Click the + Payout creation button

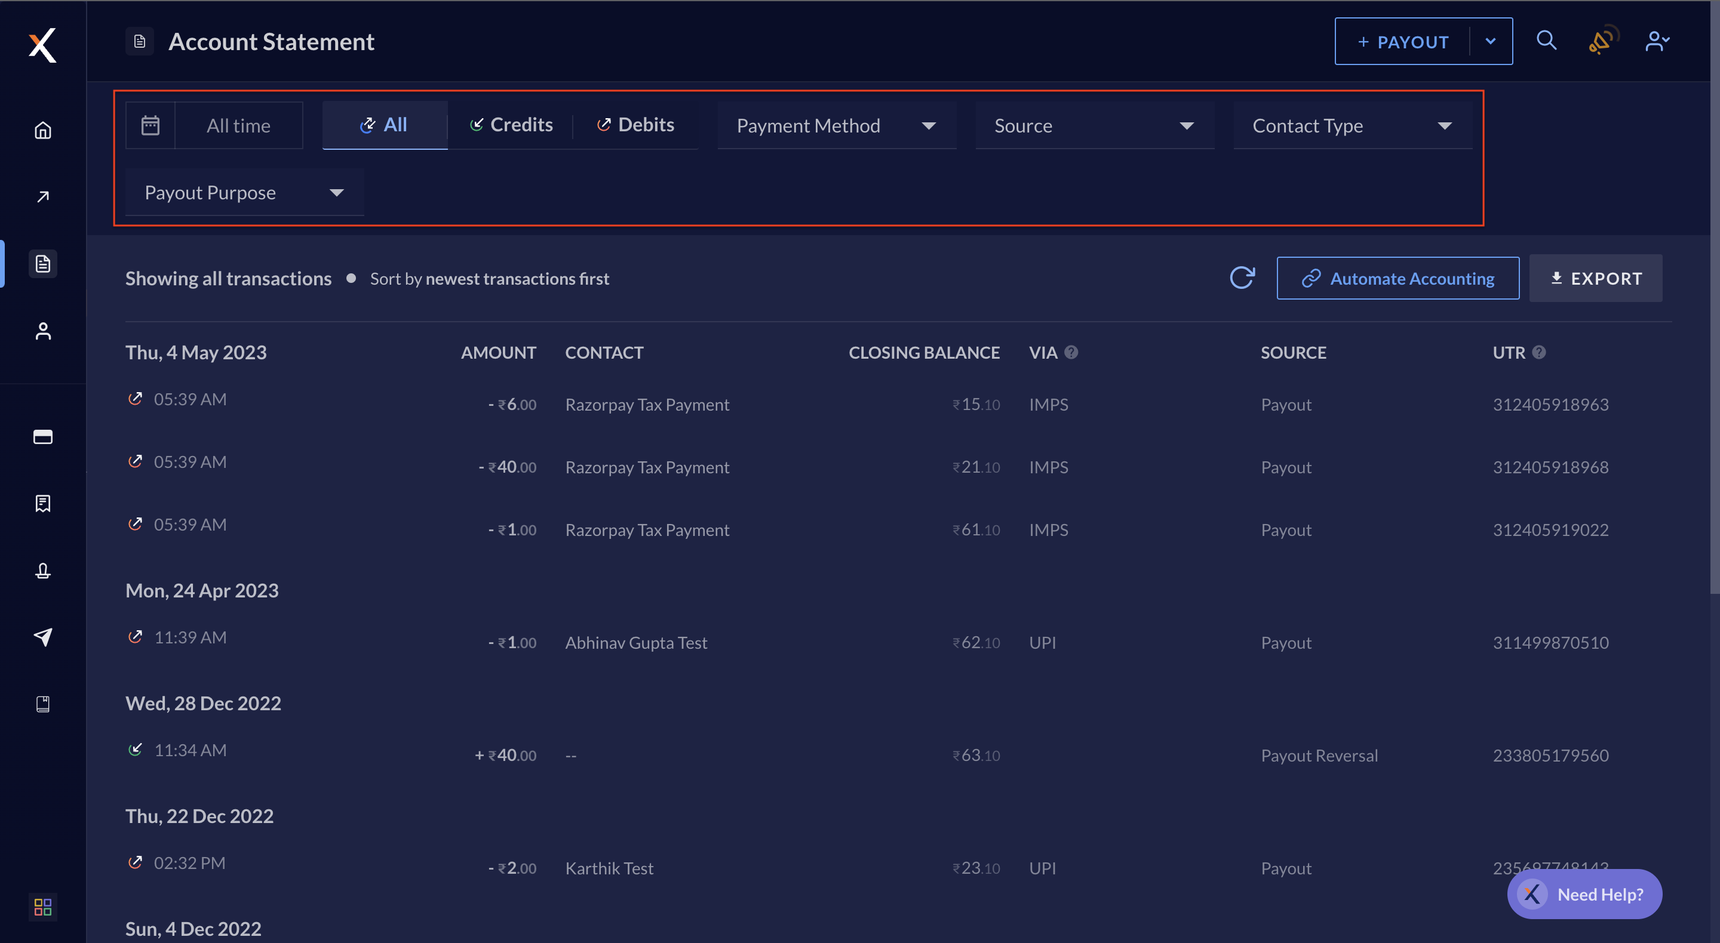point(1402,41)
